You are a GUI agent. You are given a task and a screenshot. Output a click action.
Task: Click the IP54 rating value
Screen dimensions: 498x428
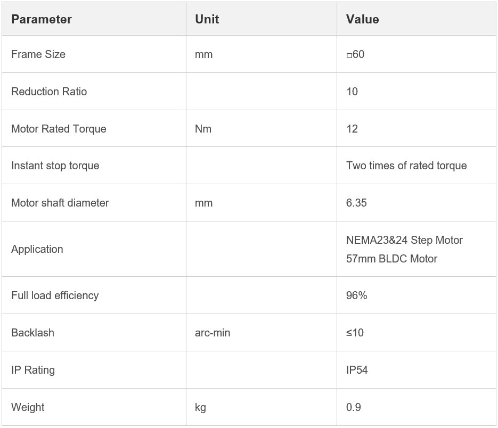pyautogui.click(x=357, y=370)
